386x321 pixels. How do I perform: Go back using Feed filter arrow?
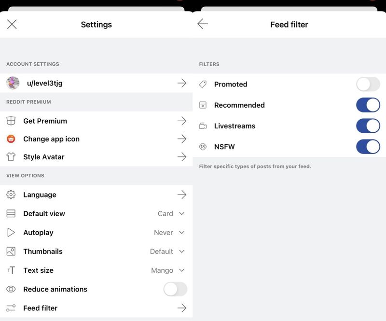(203, 24)
